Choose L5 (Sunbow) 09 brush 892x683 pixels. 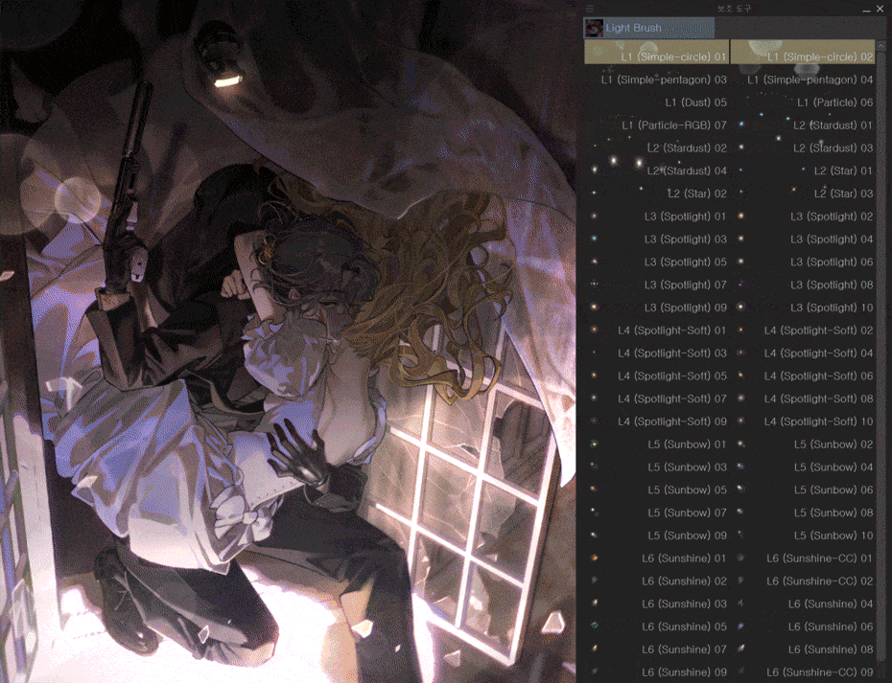pyautogui.click(x=657, y=535)
